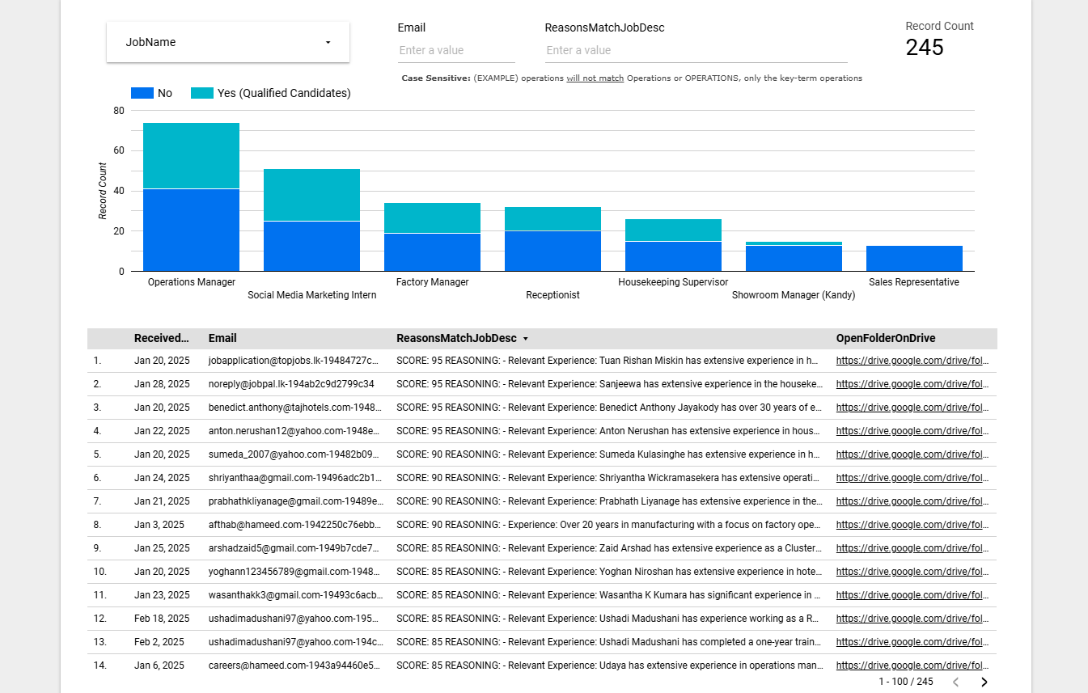
Task: Sort table by Received date column header
Action: click(162, 339)
